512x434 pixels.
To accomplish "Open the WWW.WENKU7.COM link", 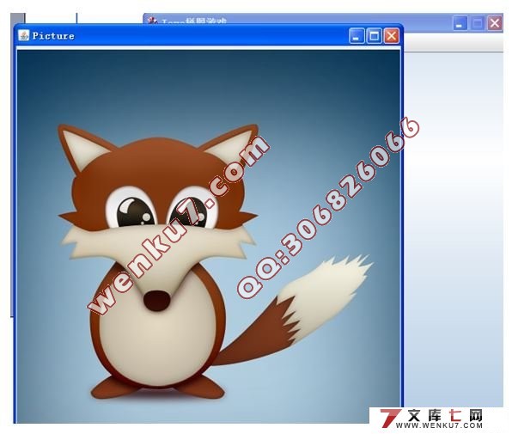I will coord(439,425).
